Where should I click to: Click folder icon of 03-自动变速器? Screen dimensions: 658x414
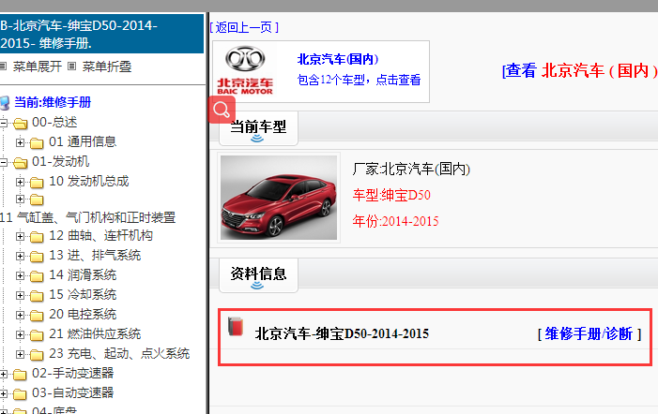point(20,393)
